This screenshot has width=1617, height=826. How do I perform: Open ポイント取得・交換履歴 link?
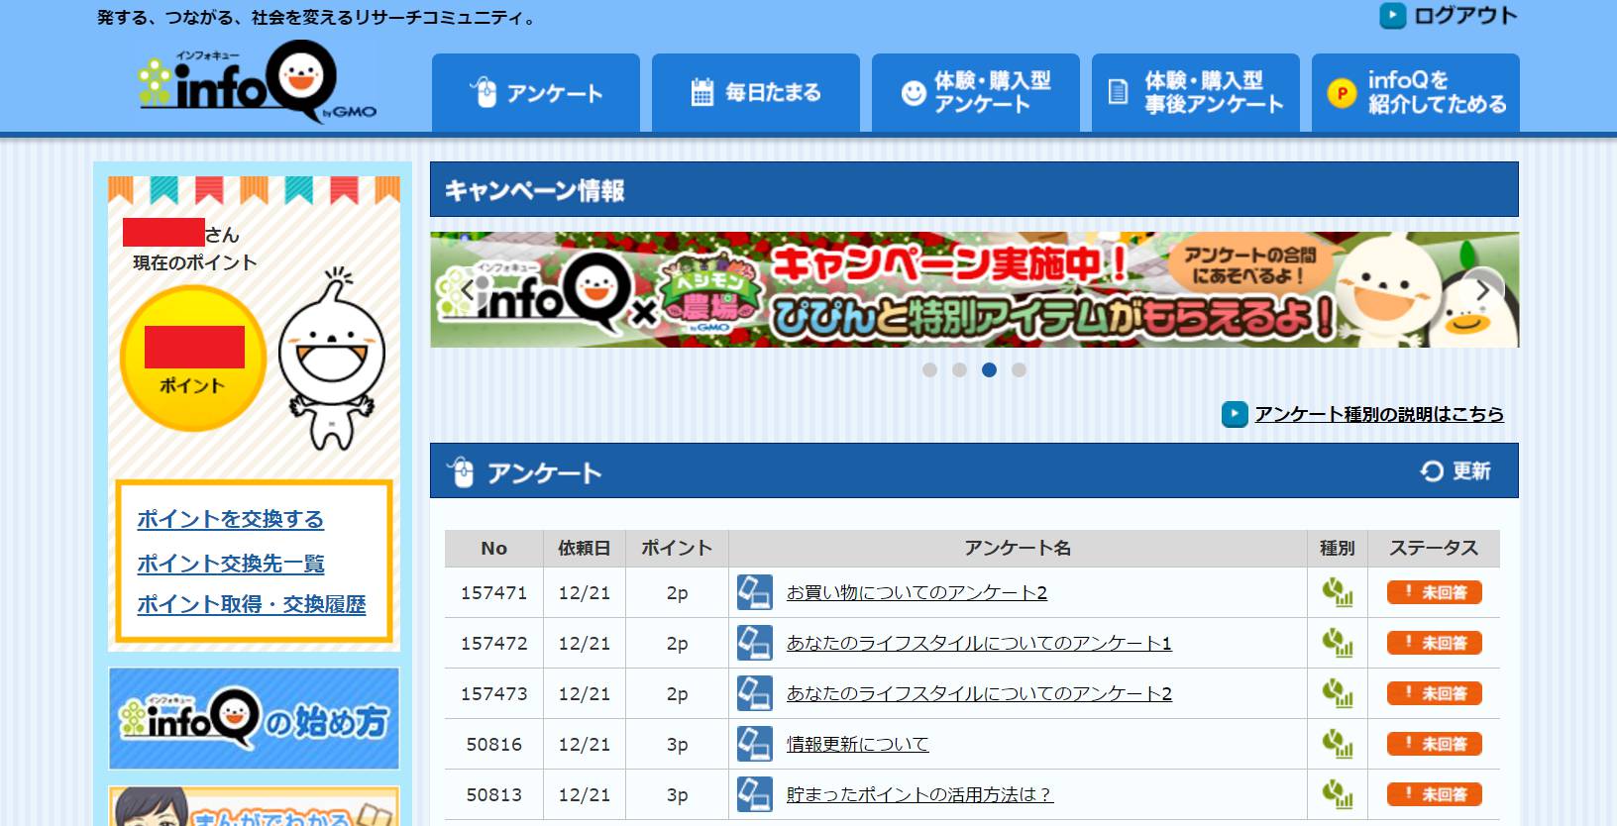pyautogui.click(x=252, y=604)
